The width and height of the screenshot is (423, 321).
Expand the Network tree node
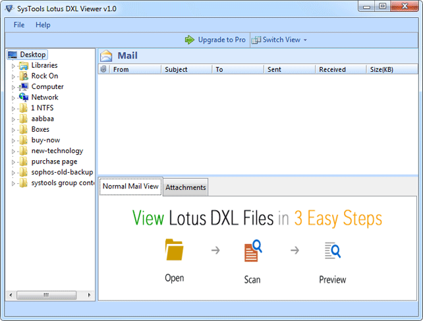(13, 98)
